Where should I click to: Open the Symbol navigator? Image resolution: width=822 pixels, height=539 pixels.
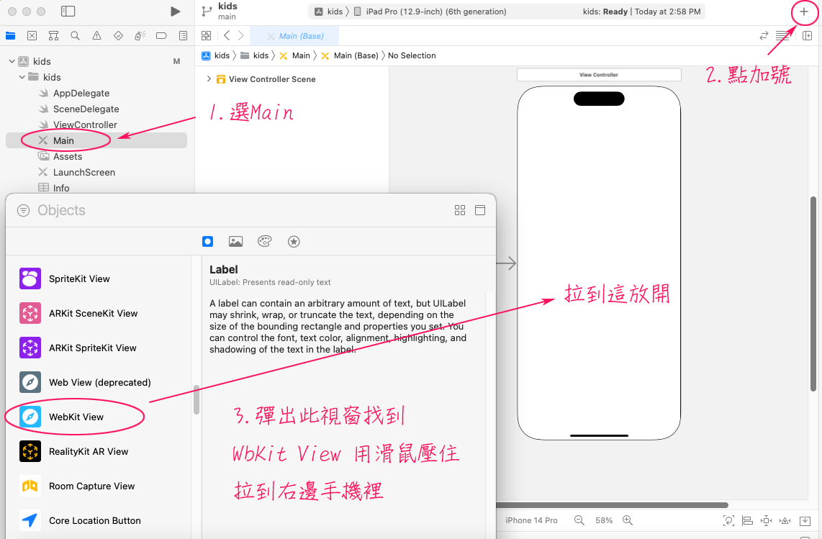53,36
